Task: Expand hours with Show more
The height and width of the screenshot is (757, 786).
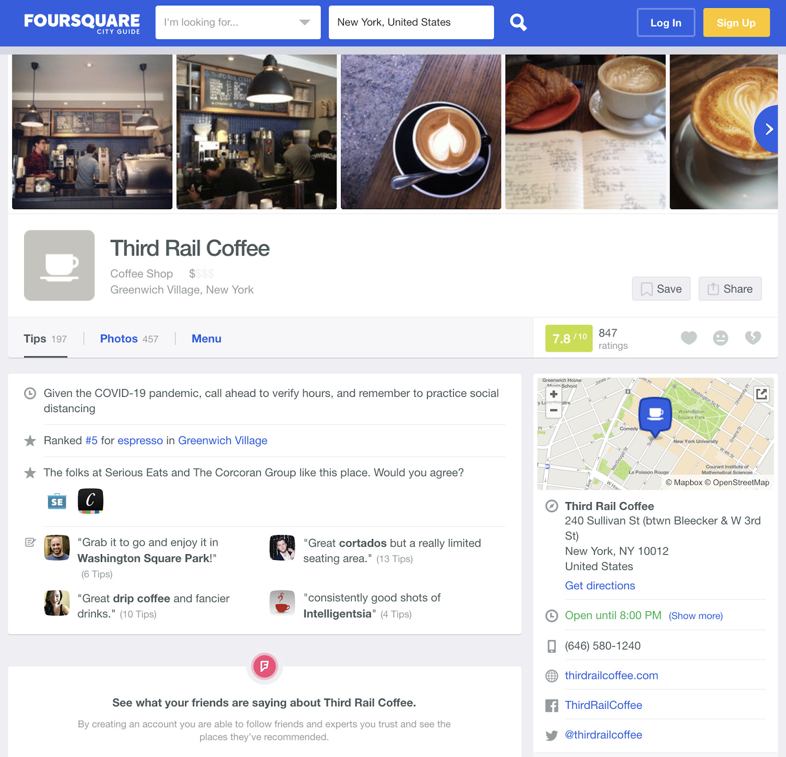Action: point(696,616)
